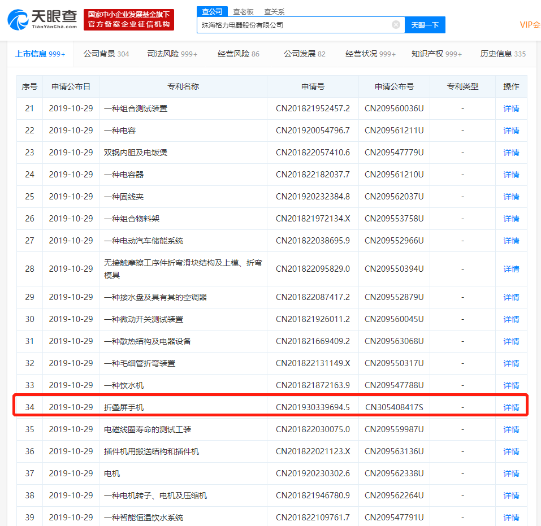Open 详情 for 折叠屏手机 patent
541x526 pixels.
click(511, 407)
